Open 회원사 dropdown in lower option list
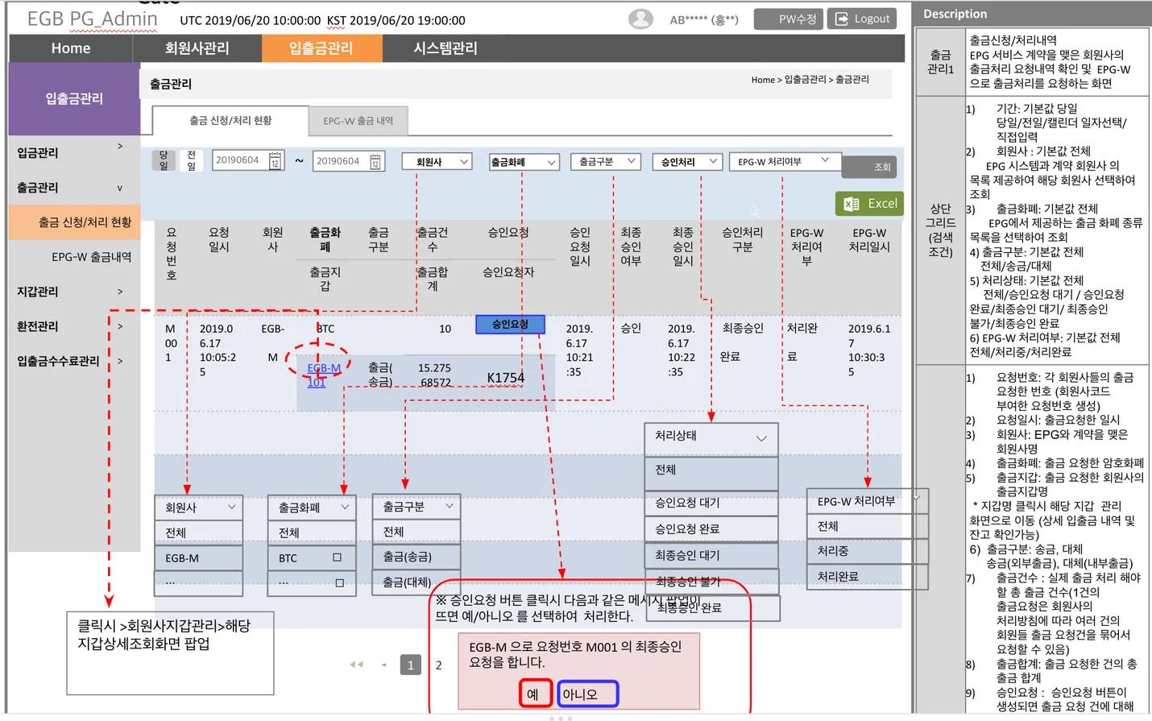The image size is (1152, 721). coord(198,508)
